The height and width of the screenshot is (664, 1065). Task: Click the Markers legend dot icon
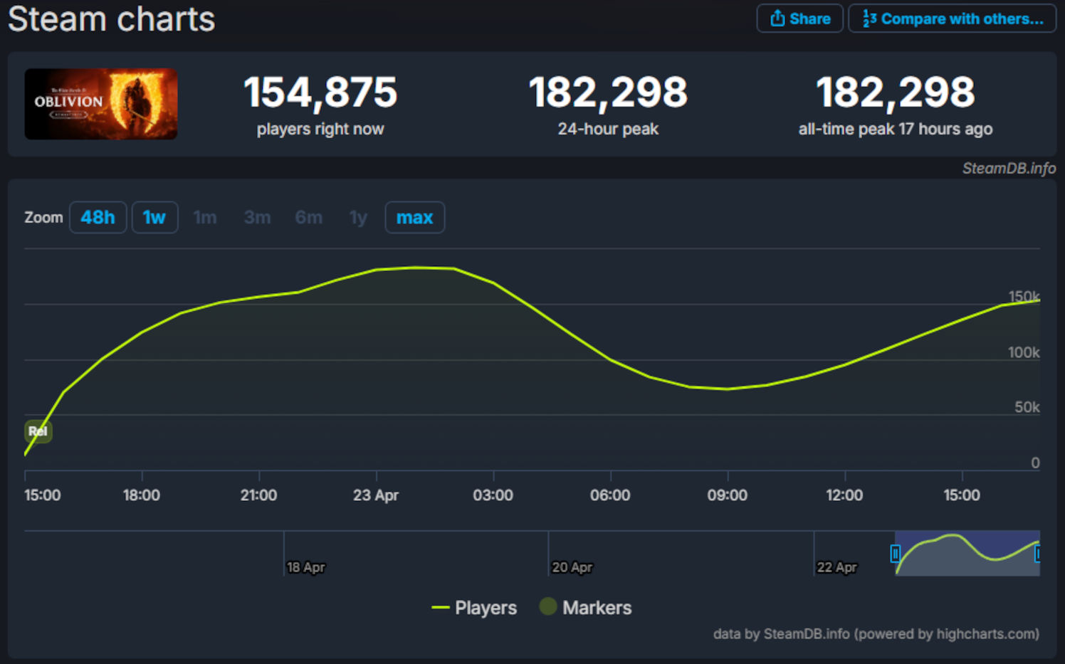point(547,606)
